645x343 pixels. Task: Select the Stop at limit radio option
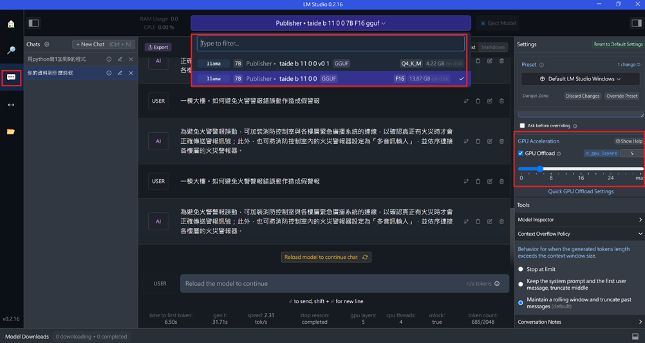click(x=521, y=269)
